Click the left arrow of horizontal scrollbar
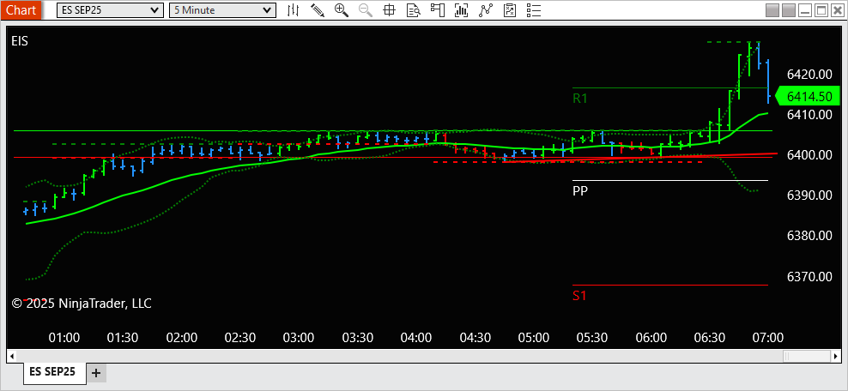The width and height of the screenshot is (848, 391). (x=11, y=357)
